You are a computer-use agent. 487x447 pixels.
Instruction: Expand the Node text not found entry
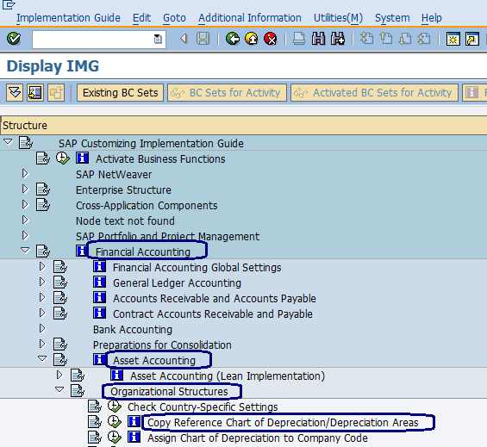[x=25, y=220]
